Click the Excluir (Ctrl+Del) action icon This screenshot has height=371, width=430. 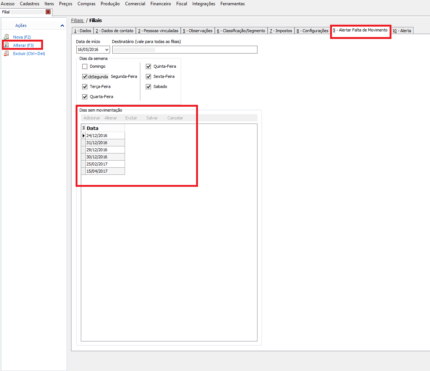coord(6,53)
